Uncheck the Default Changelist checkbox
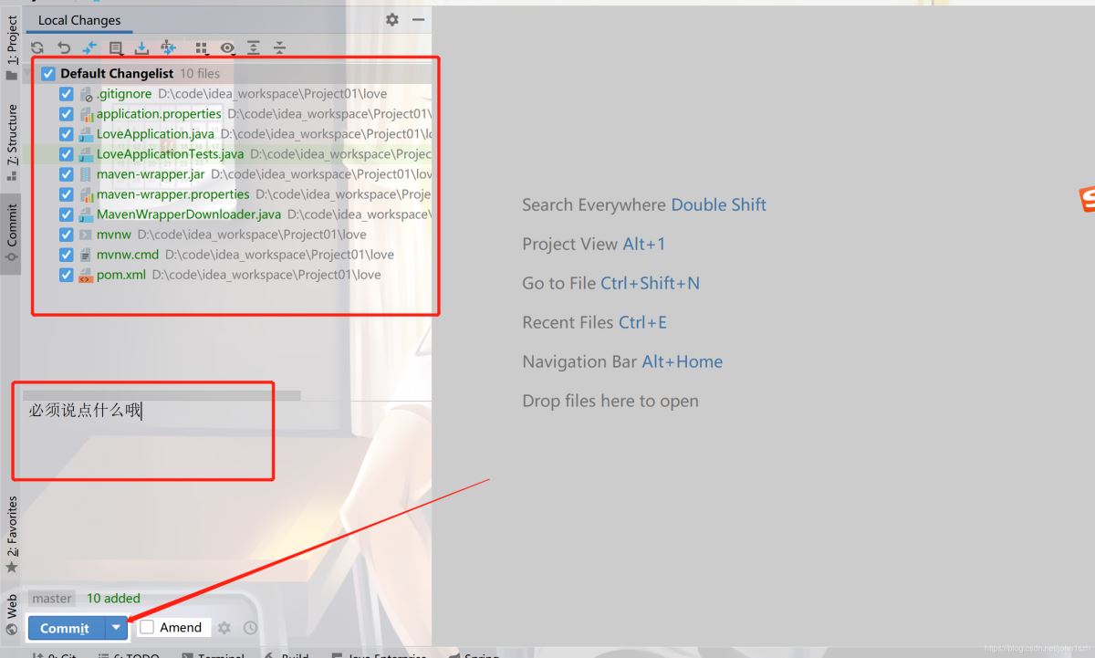This screenshot has width=1095, height=658. 48,73
